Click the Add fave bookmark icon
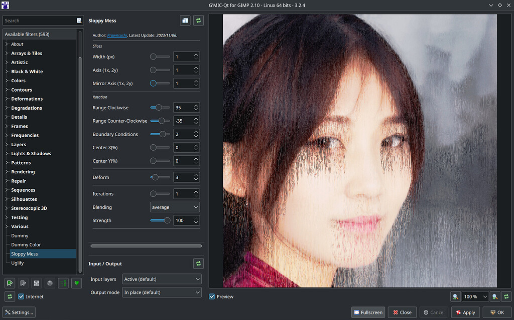Viewport: 514px width, 320px height. (x=10, y=283)
